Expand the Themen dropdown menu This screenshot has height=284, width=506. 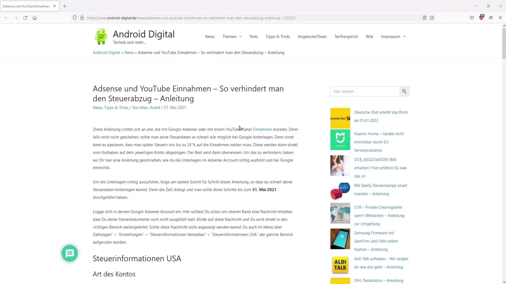[x=232, y=36]
